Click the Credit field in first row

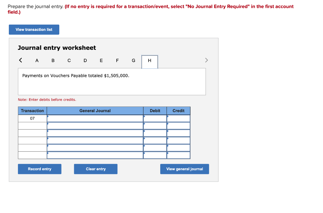(179, 118)
